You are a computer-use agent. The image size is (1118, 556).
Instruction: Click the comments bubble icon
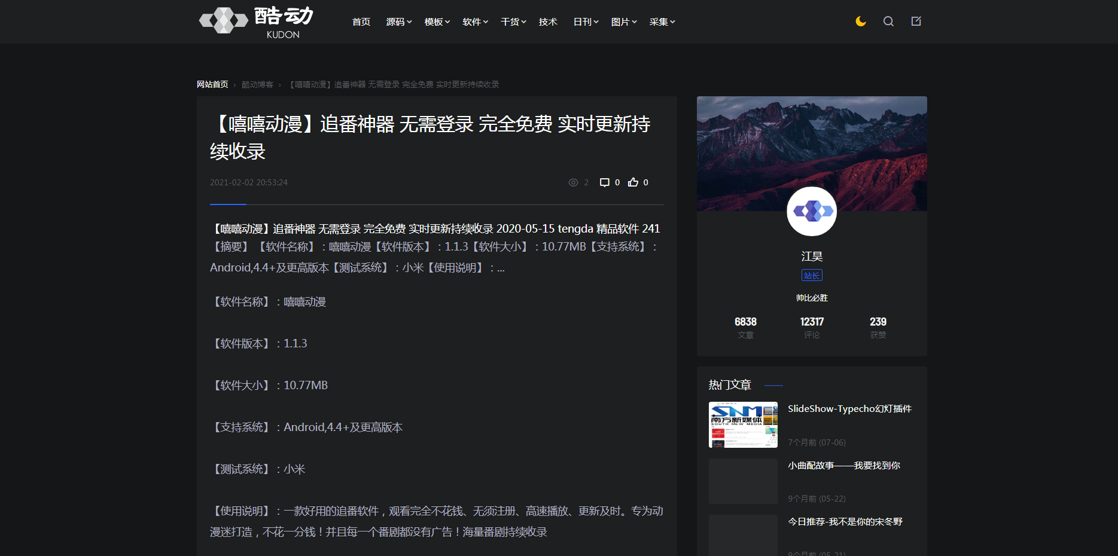[605, 182]
